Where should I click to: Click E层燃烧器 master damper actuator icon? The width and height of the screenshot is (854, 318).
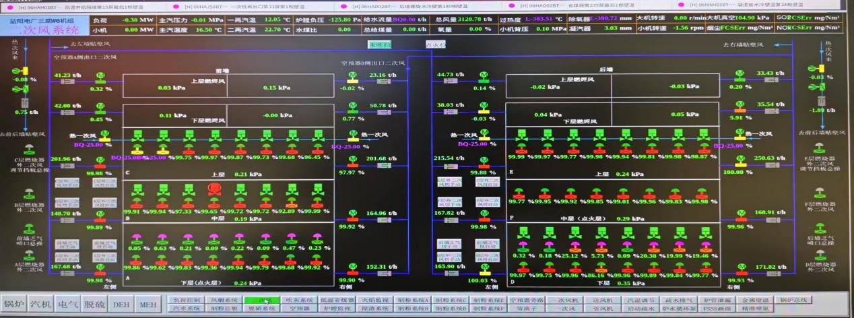[820, 147]
